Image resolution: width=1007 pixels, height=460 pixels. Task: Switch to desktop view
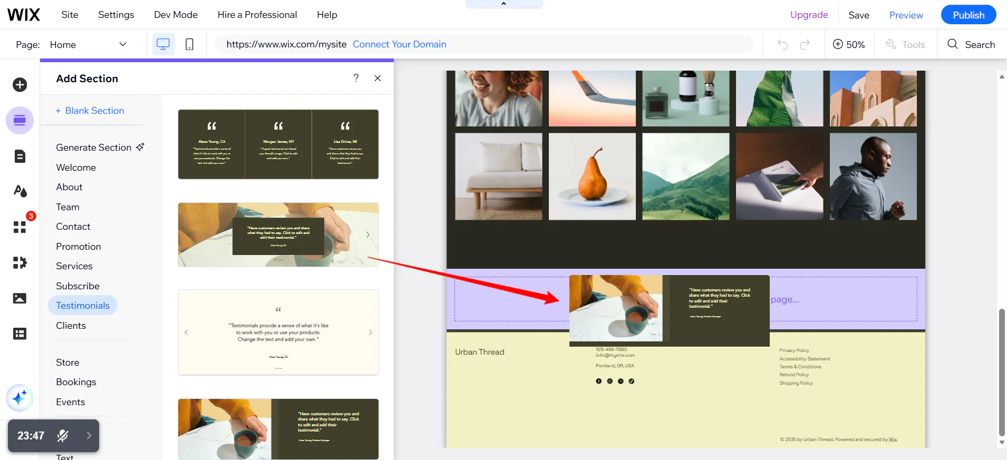[163, 44]
